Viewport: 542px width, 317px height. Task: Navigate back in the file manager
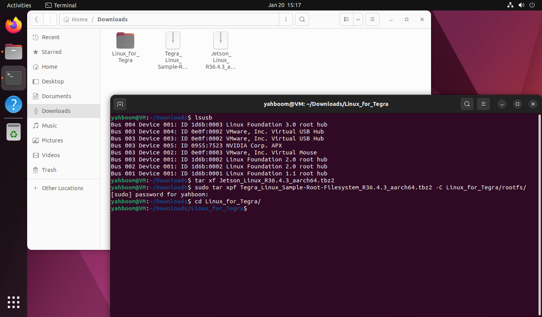36,19
